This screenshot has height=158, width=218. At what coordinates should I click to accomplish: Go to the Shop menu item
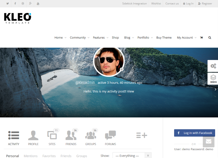pos(115,38)
